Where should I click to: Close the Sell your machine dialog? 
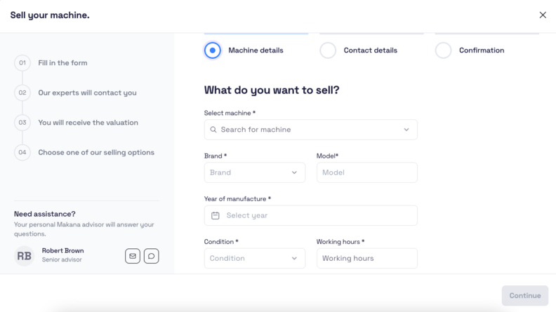tap(543, 15)
